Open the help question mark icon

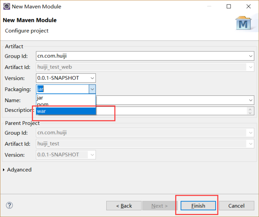click(x=9, y=205)
